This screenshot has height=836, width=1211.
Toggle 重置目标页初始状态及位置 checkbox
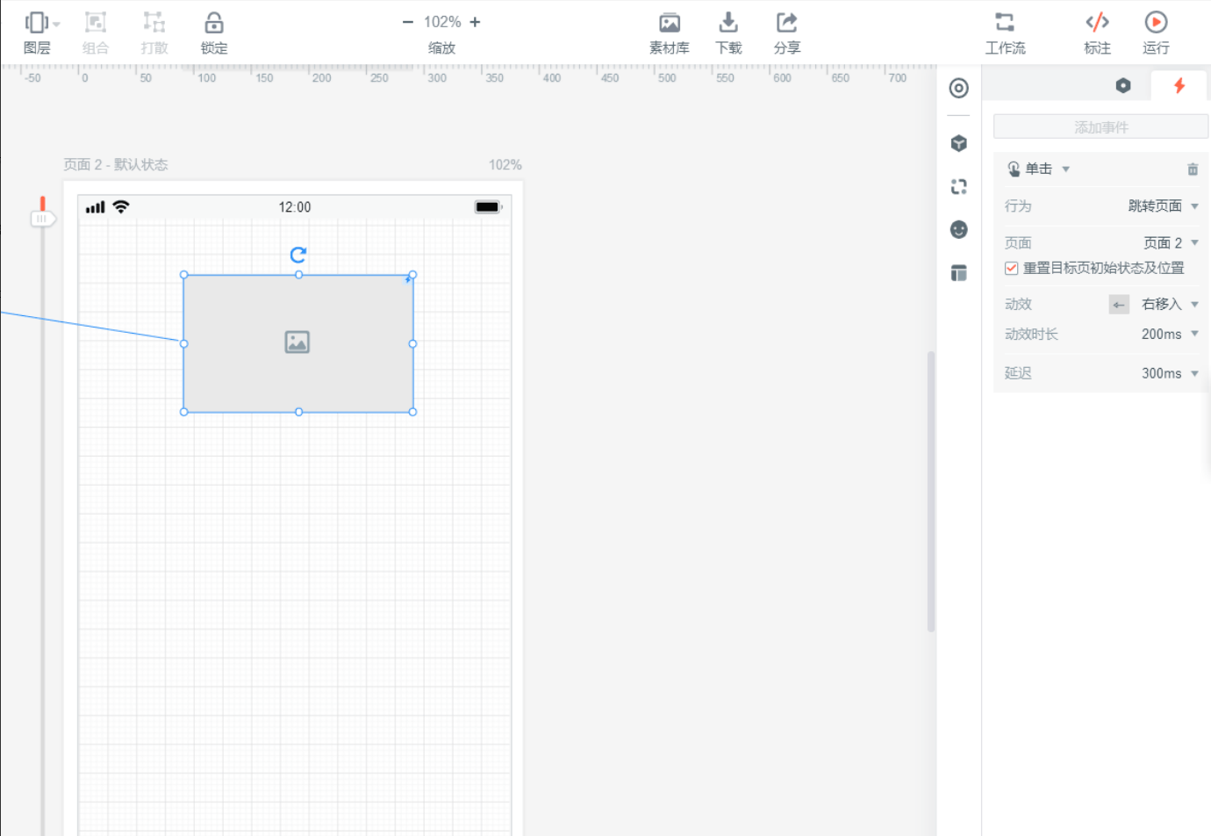[1012, 269]
